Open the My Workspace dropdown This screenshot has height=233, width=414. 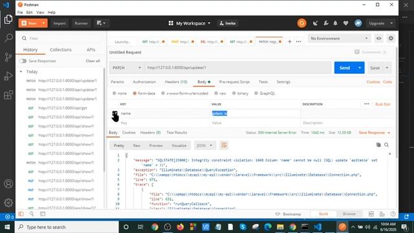(x=190, y=23)
